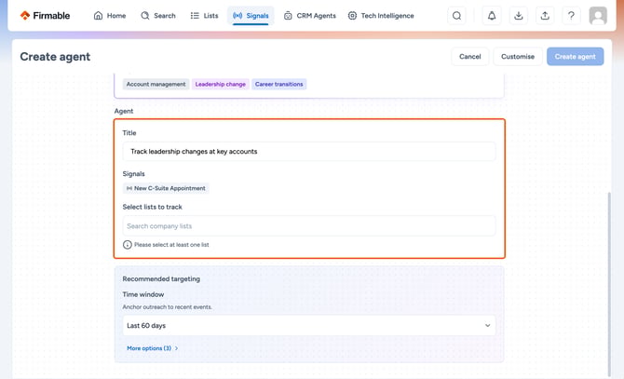Click the New C-Suite Appointment signal chip
This screenshot has height=379, width=624.
pos(166,188)
